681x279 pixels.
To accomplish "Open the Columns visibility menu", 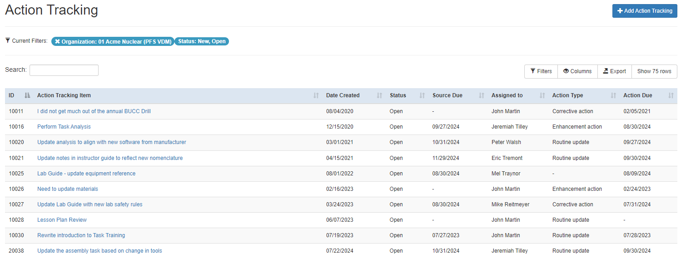I will coord(577,71).
